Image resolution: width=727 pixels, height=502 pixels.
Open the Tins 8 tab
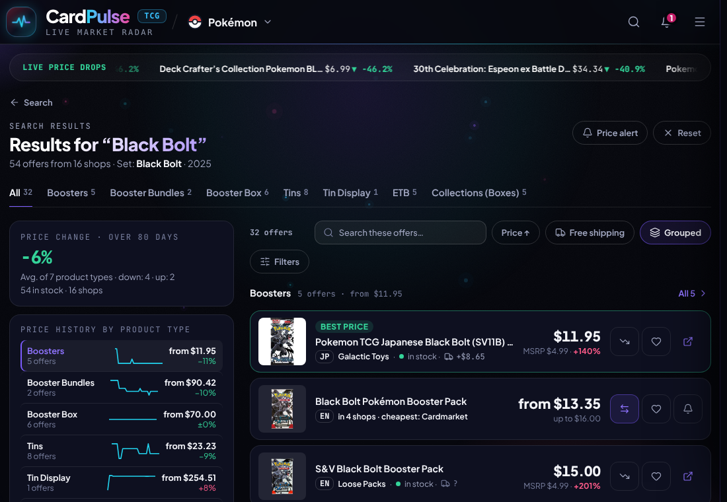pyautogui.click(x=296, y=193)
